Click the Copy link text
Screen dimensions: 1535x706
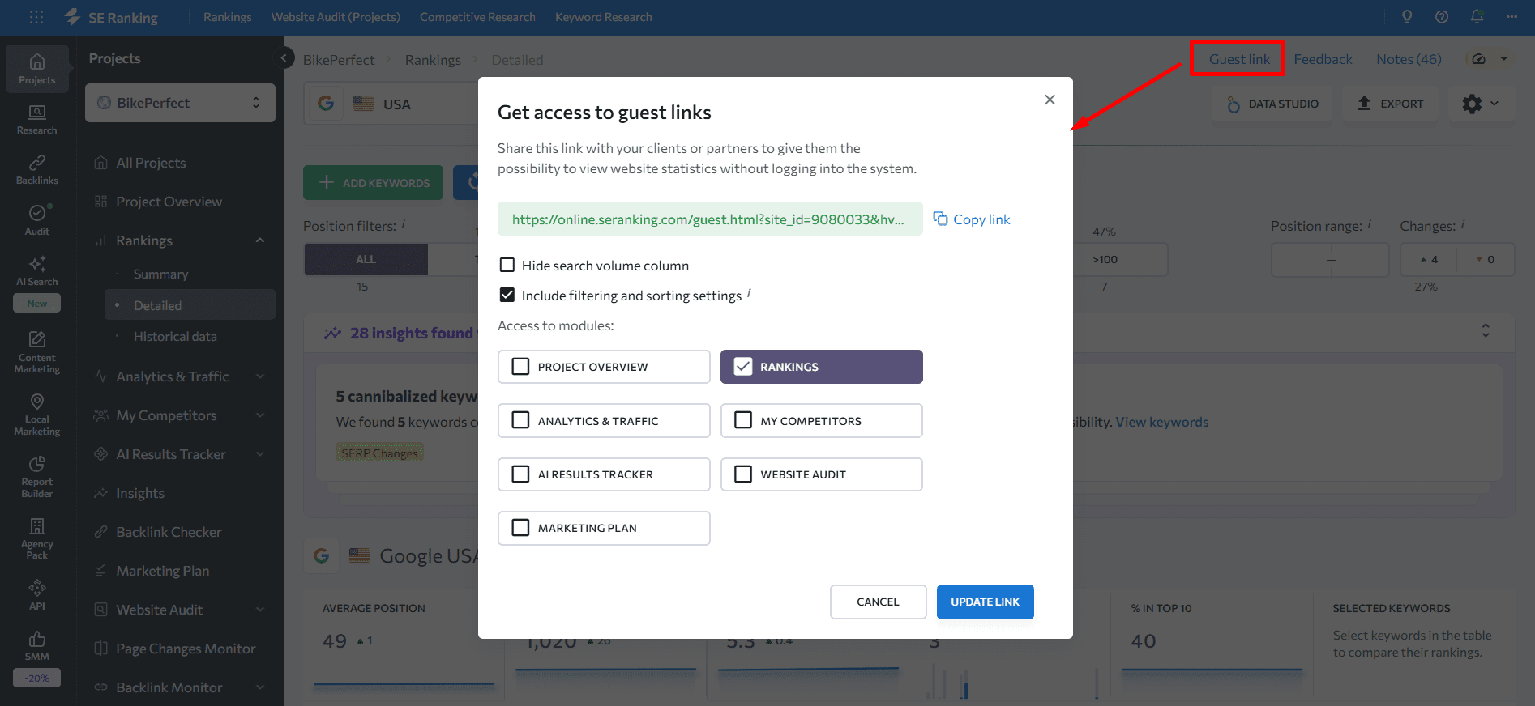[981, 219]
